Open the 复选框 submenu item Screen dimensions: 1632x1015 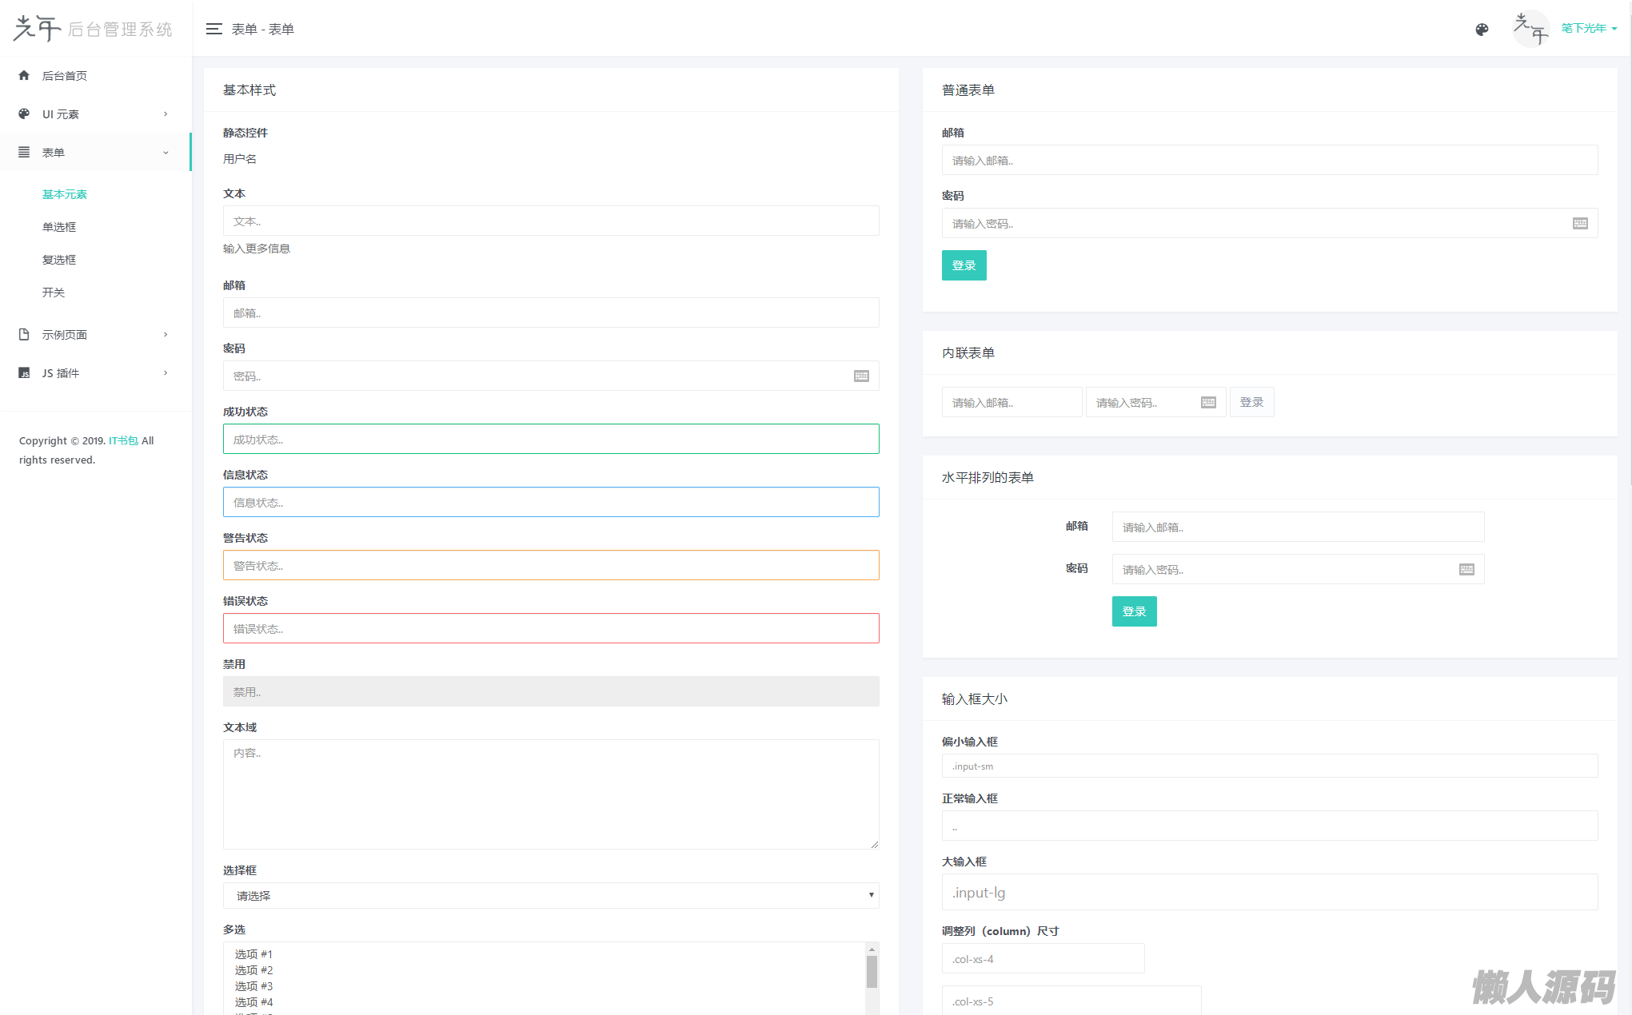(59, 260)
